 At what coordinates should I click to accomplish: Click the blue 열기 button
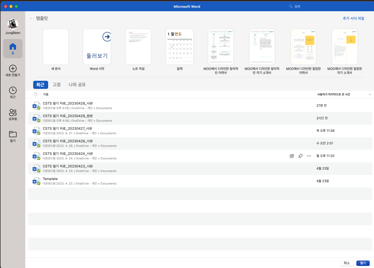coord(363,263)
